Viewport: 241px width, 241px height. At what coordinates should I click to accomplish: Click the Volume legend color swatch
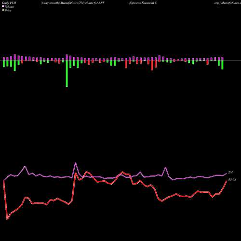(x=3, y=6)
